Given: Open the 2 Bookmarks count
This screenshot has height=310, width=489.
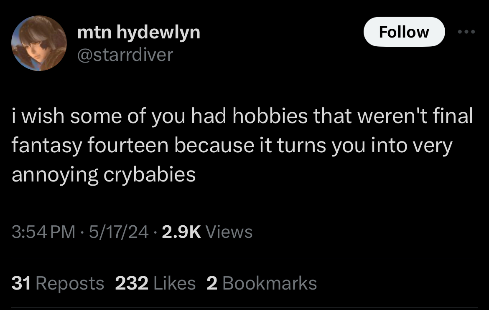Looking at the screenshot, I should pos(262,284).
